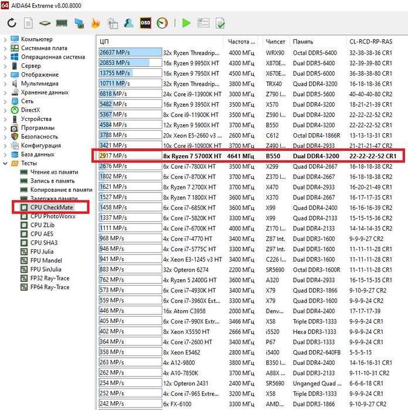Select the 8x Ryzen 7 5700X HT row
Viewport: 408px width, 410px height.
[x=248, y=156]
